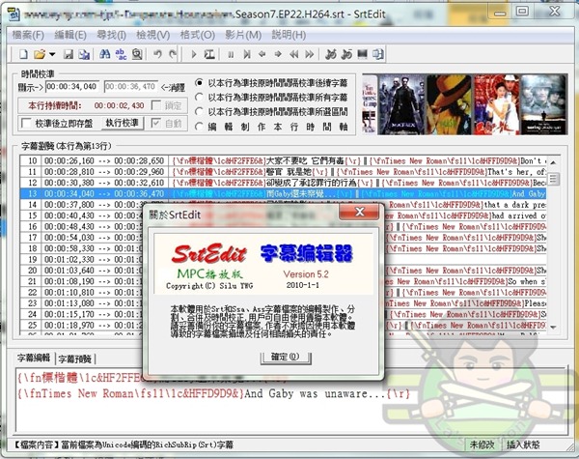Click the first musical-note audio icon
Viewport: 579px width, 459px height.
click(330, 54)
